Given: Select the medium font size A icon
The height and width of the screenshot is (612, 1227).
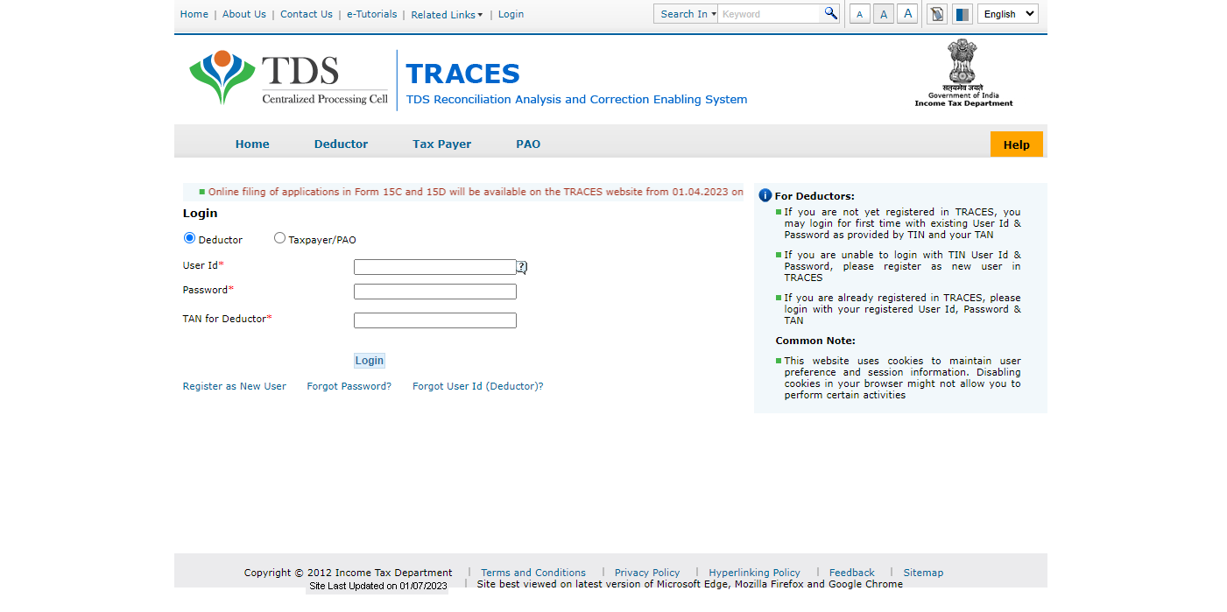Looking at the screenshot, I should click(883, 14).
